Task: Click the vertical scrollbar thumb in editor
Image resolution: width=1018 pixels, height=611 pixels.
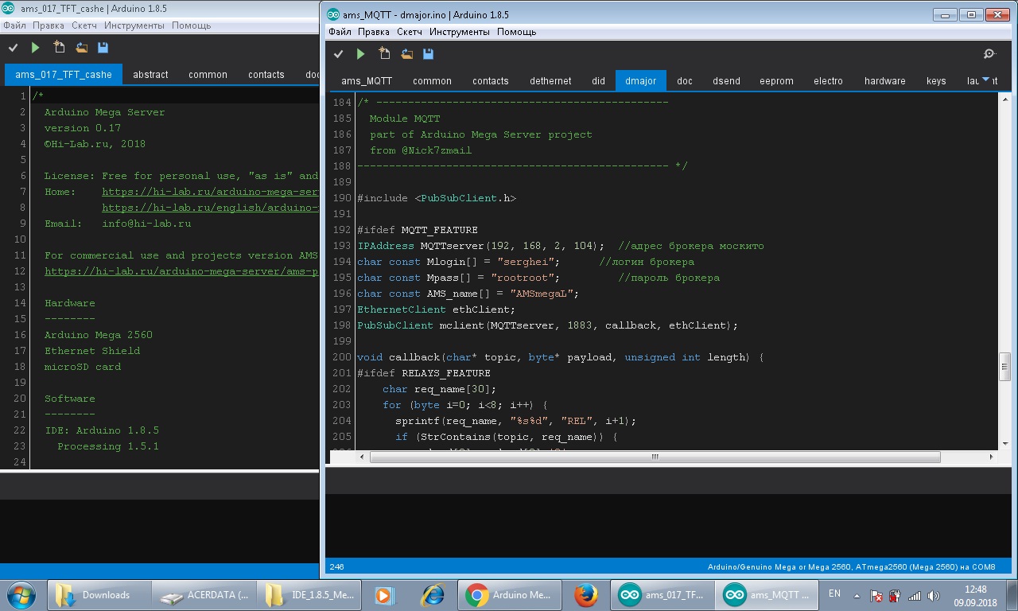Action: coord(1004,365)
